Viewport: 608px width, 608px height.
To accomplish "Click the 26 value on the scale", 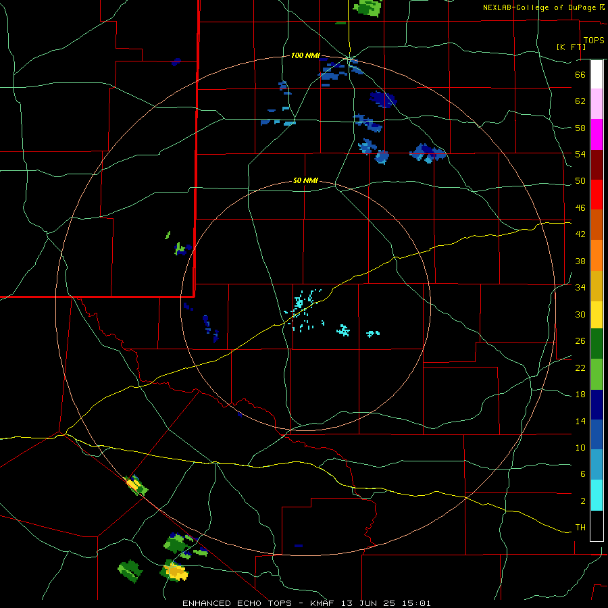I will point(580,341).
